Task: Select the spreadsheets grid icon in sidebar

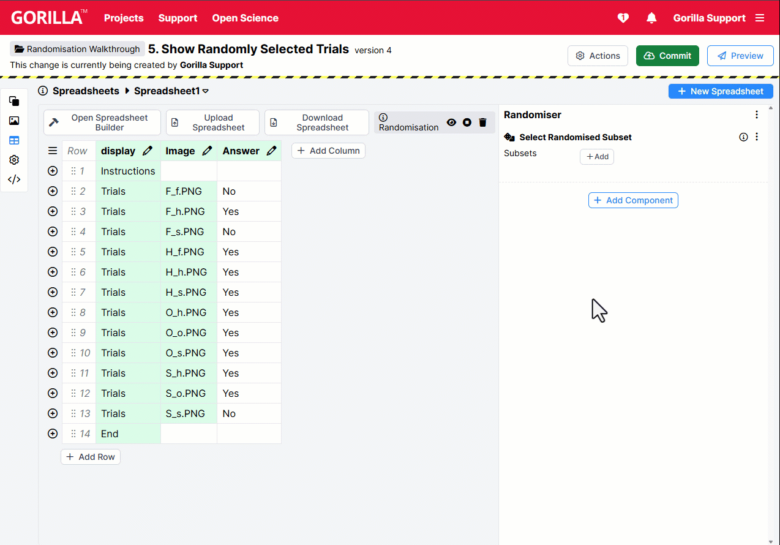Action: click(13, 140)
